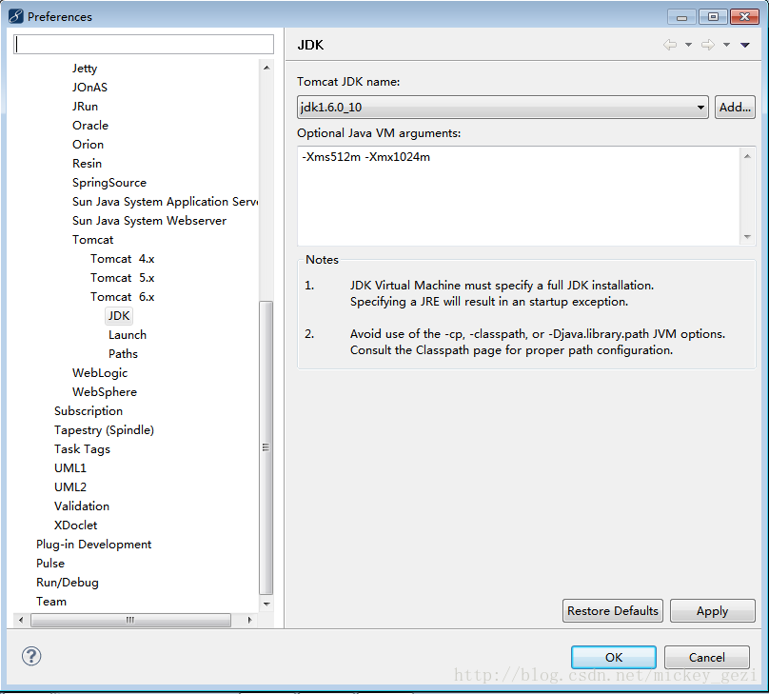Image resolution: width=769 pixels, height=694 pixels.
Task: Open the forward history dropdown arrow
Action: tap(726, 45)
